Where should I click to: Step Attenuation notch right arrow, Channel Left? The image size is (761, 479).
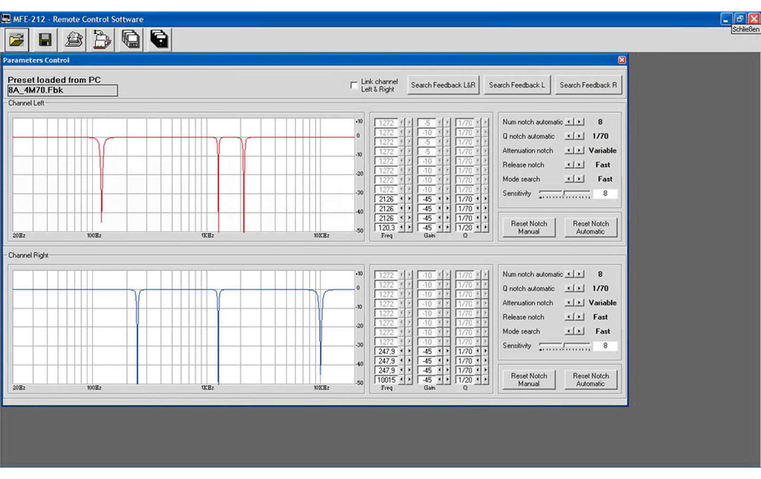(579, 150)
